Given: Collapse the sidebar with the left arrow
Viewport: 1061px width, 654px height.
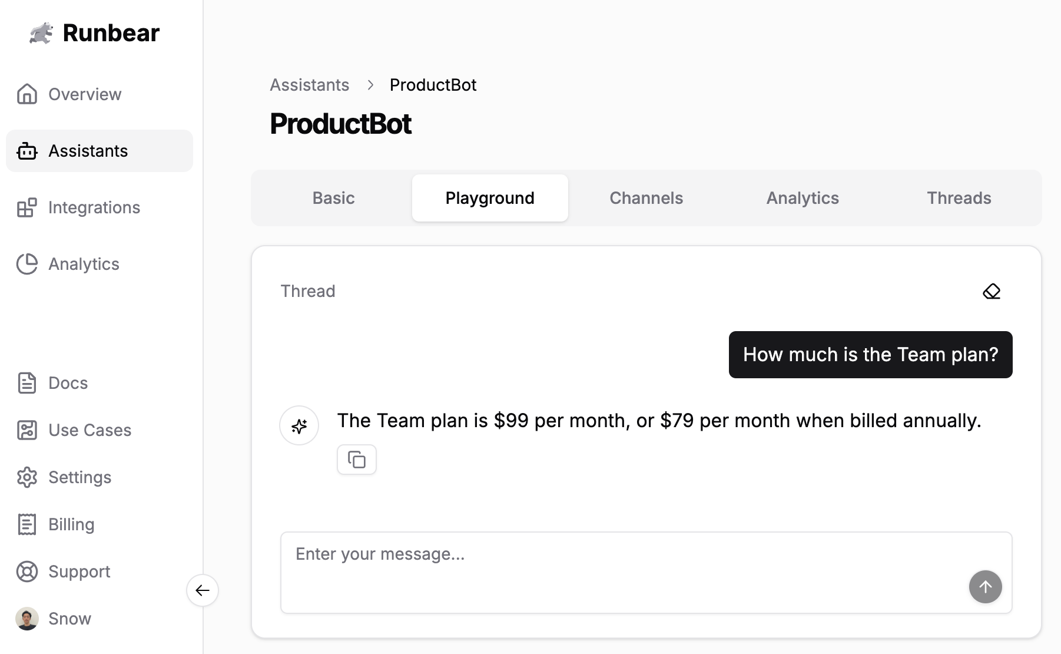Looking at the screenshot, I should tap(203, 590).
